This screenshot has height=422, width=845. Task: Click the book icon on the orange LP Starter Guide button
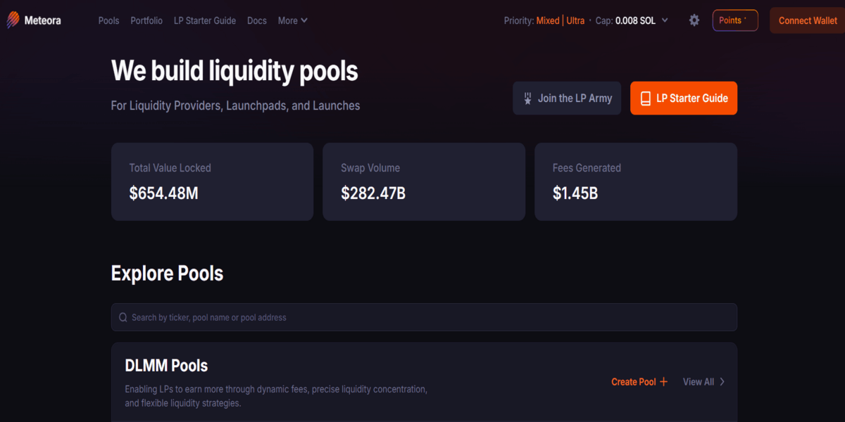pyautogui.click(x=645, y=98)
